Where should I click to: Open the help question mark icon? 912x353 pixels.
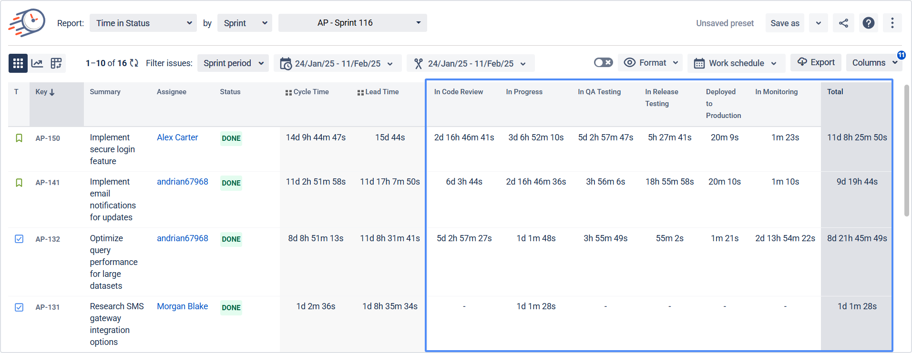[869, 23]
